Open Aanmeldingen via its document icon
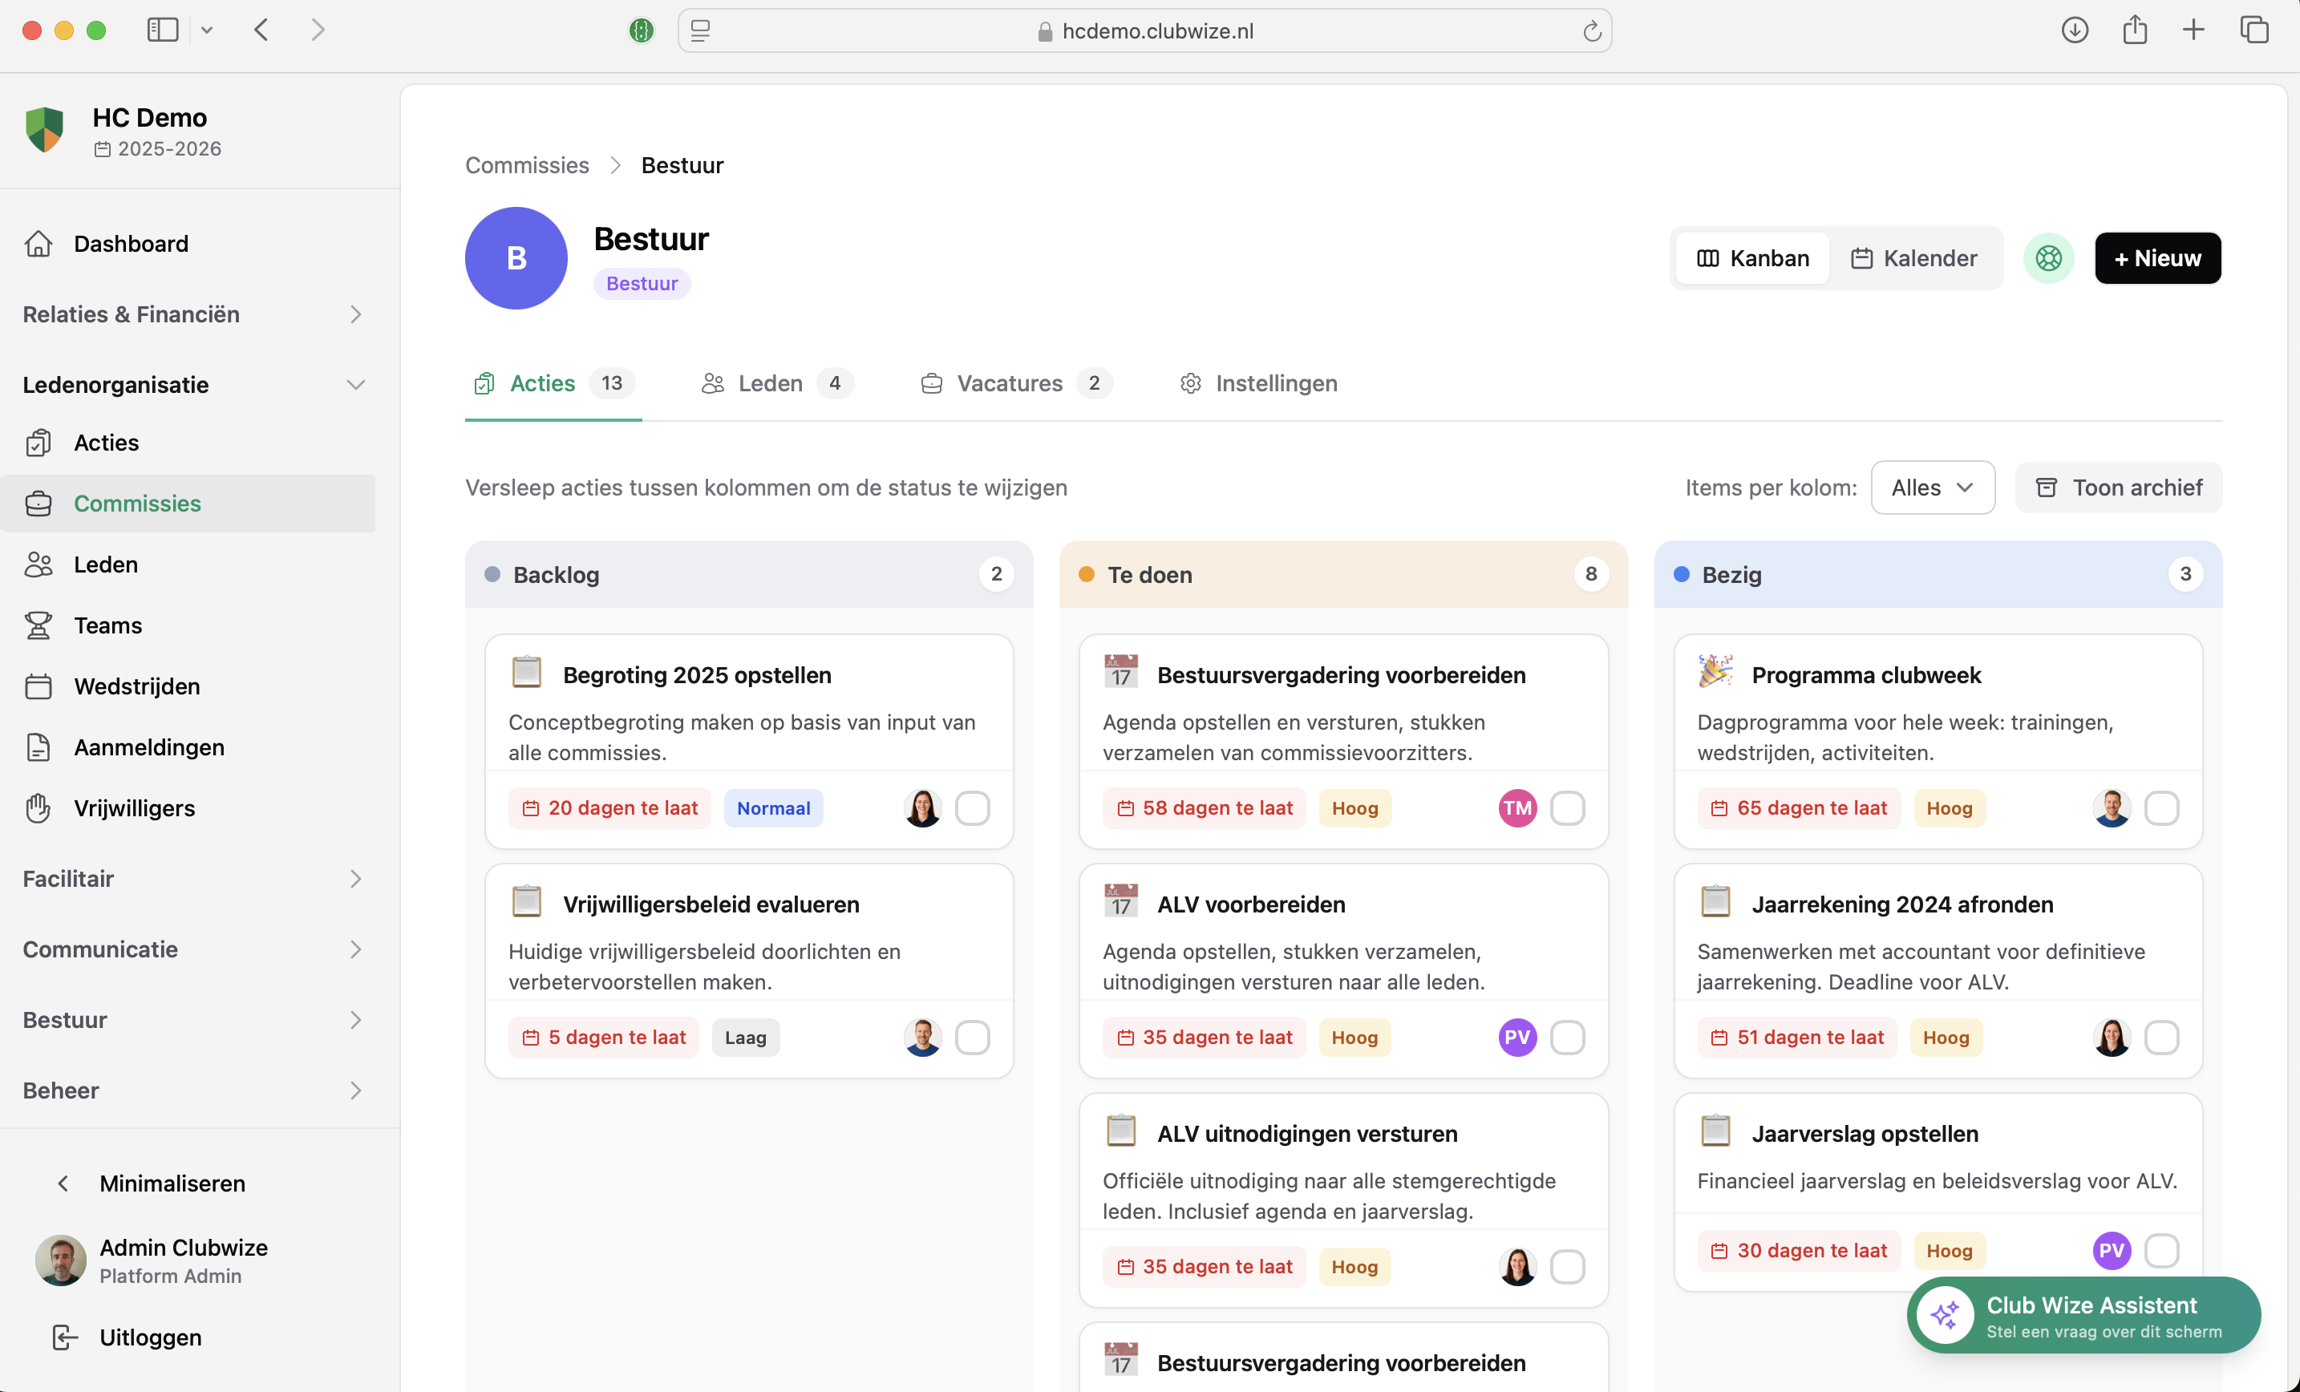 38,747
